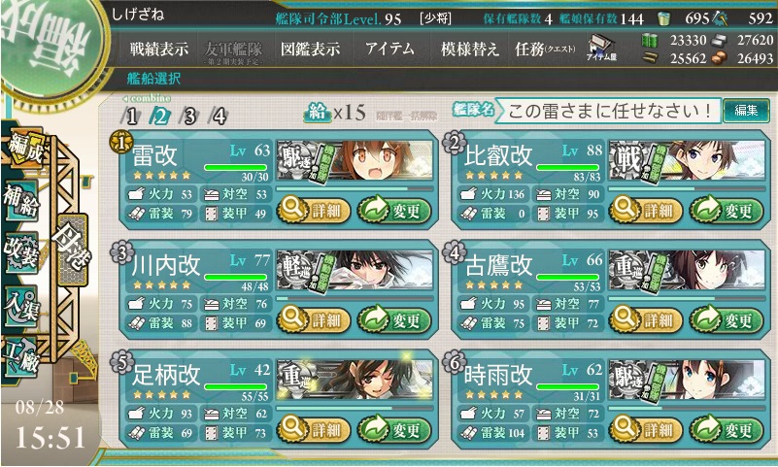Open 戦績表示 records menu

point(158,49)
